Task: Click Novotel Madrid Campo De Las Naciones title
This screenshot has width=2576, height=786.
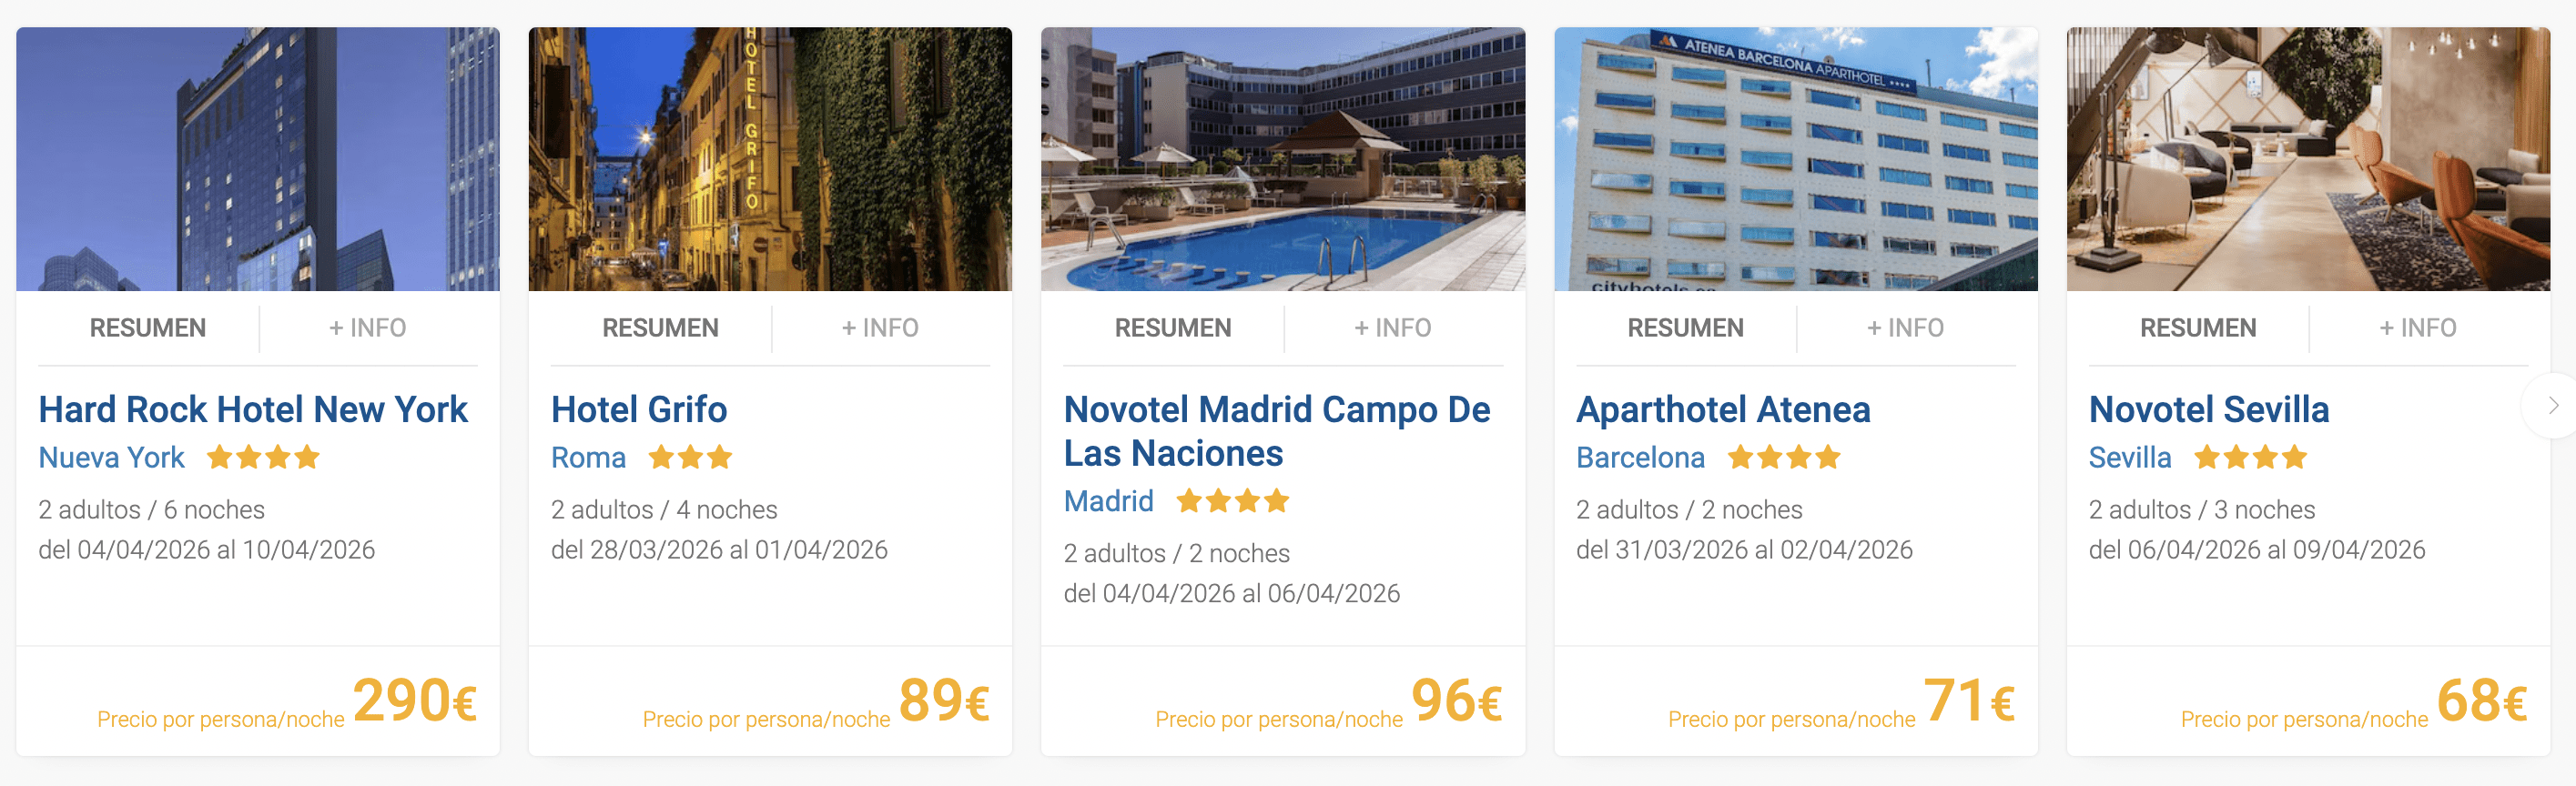Action: click(x=1276, y=431)
